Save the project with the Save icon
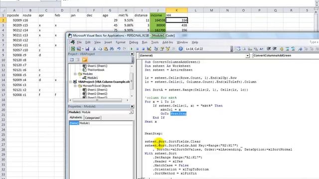The height and width of the screenshot is (179, 319). coord(87,49)
